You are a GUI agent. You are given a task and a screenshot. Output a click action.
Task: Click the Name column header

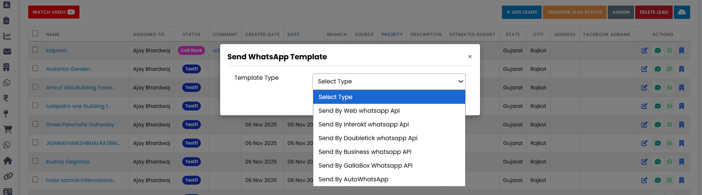(53, 34)
